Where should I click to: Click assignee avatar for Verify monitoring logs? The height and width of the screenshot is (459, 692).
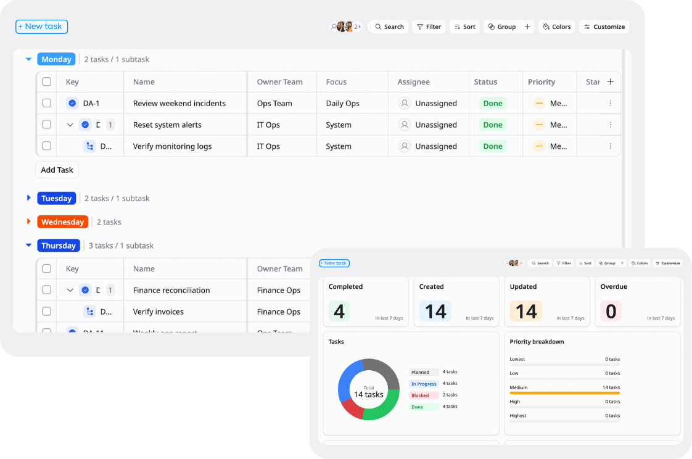coord(404,146)
